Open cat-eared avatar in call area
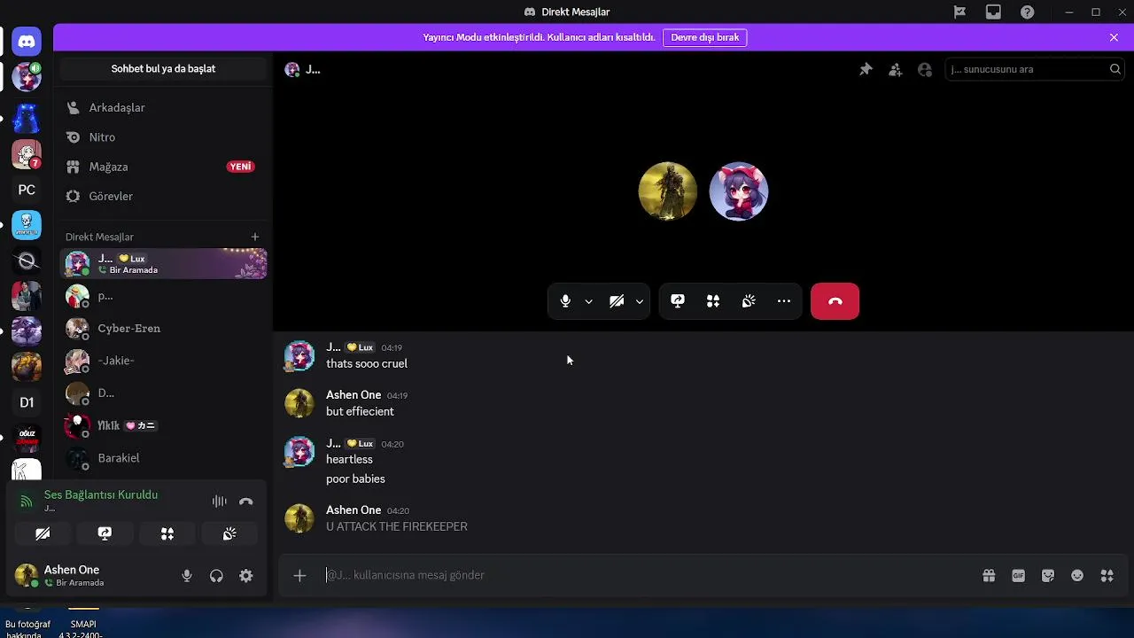This screenshot has height=638, width=1134. (739, 191)
